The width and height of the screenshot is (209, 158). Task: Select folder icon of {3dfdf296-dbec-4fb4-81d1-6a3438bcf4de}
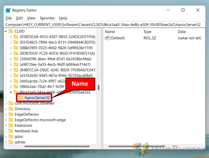pyautogui.click(x=16, y=59)
